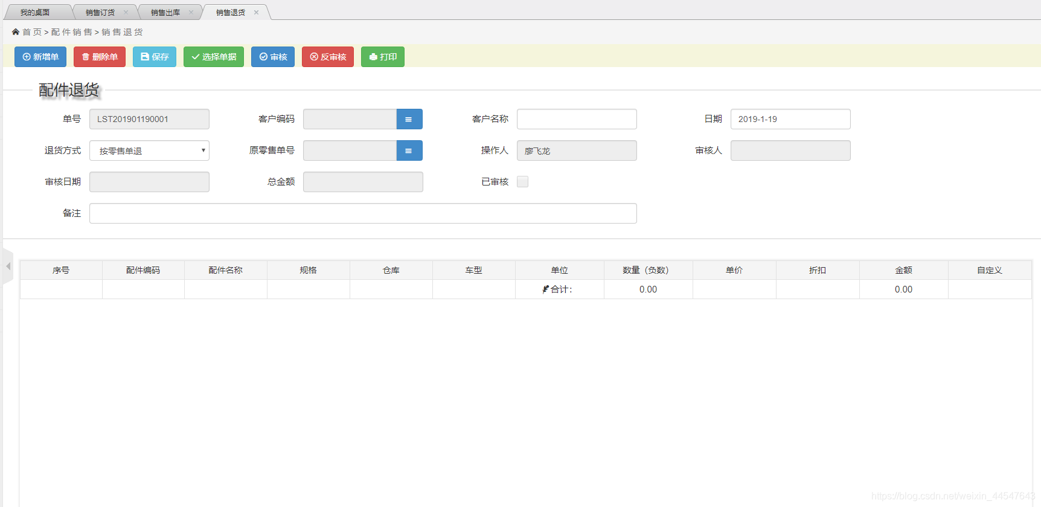
Task: Switch to 我的桌面 tab
Action: [35, 12]
